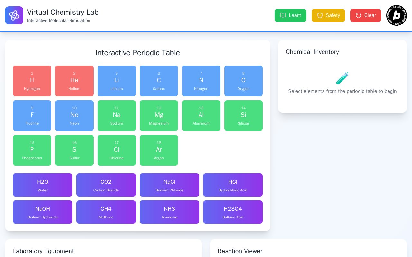Select the CO2 Carbon Dioxide compound

click(106, 185)
